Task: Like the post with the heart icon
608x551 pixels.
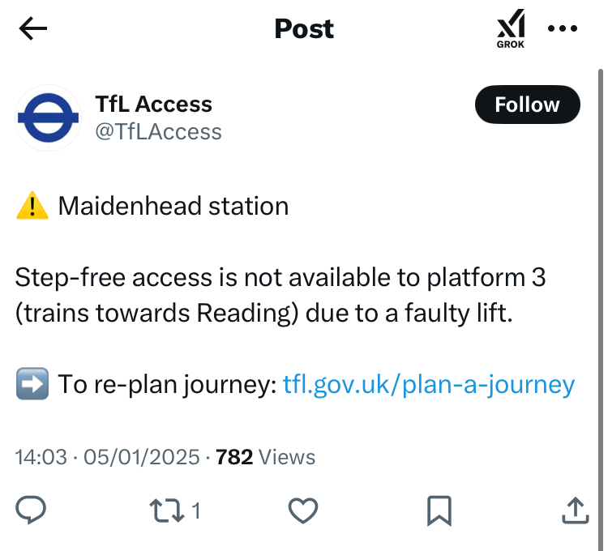Action: pos(303,510)
